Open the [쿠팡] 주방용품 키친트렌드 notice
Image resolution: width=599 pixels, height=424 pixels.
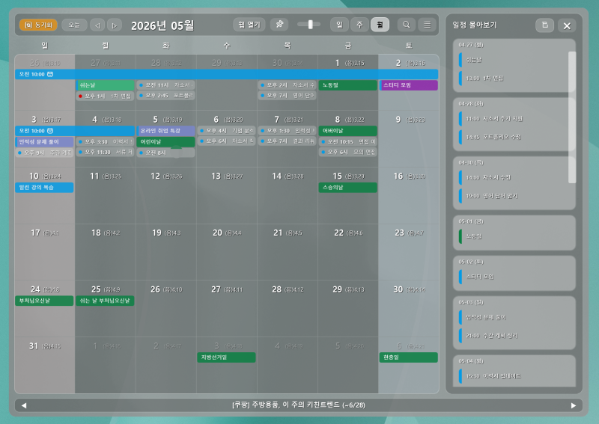pyautogui.click(x=298, y=405)
